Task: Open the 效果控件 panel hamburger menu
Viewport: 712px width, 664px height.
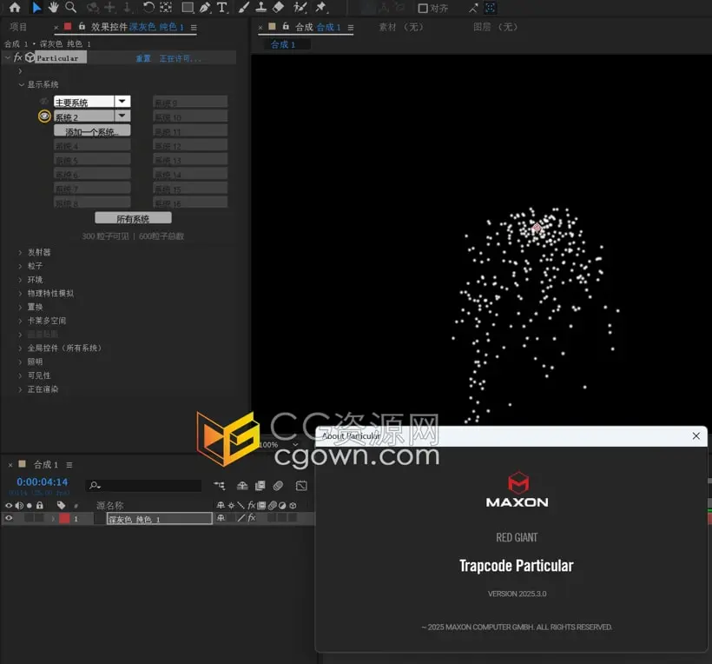Action: coord(194,27)
